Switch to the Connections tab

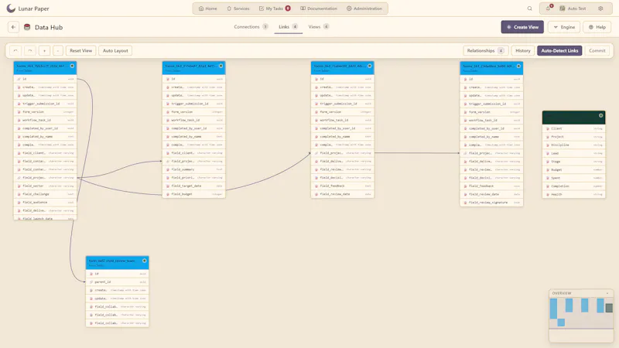click(251, 27)
